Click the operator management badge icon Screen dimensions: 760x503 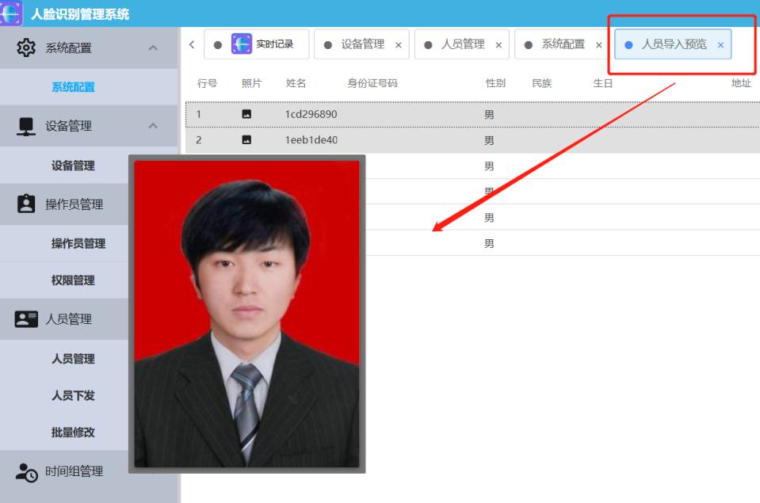(26, 204)
